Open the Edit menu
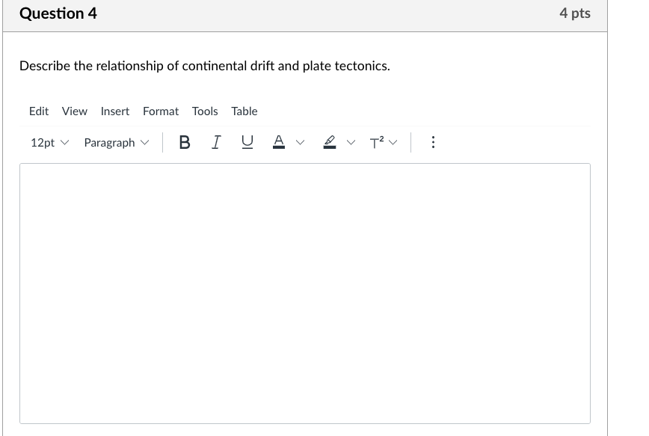The image size is (649, 436). [x=39, y=111]
